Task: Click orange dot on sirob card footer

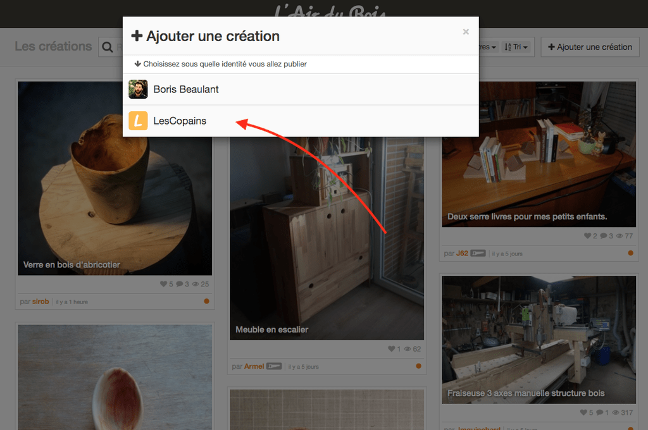Action: point(207,301)
